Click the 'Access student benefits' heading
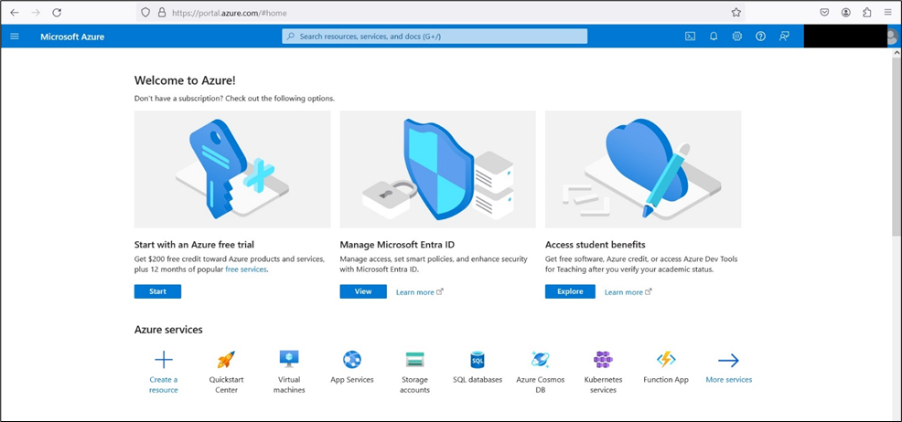 596,245
